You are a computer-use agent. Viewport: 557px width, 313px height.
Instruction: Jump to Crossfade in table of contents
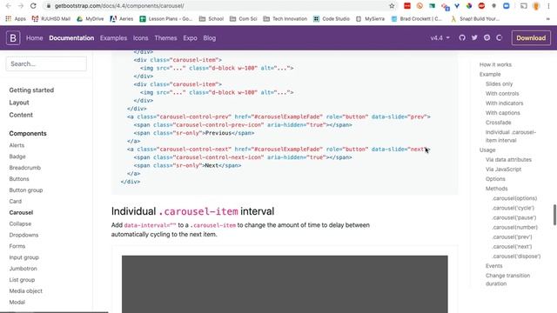point(499,123)
